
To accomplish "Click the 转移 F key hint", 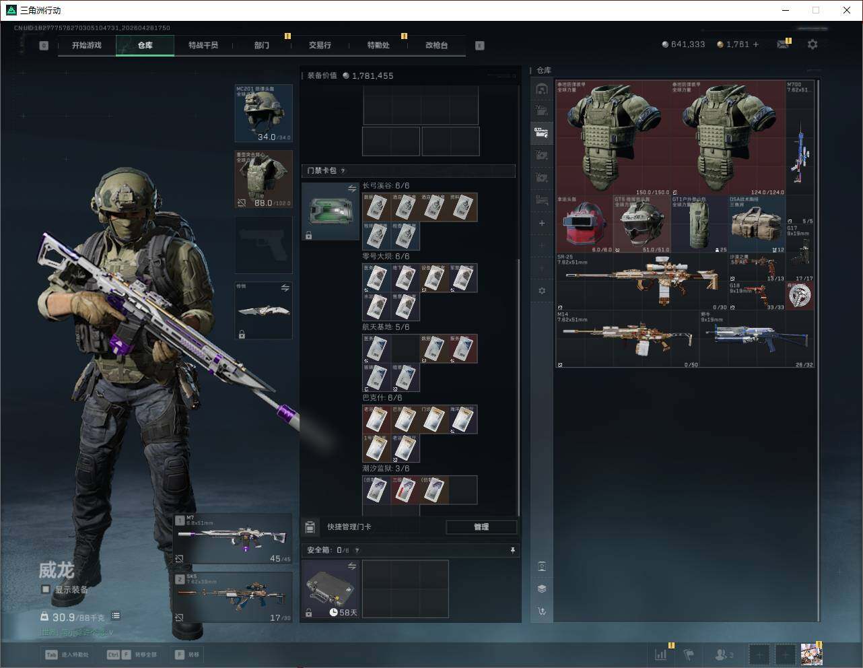I will [186, 654].
